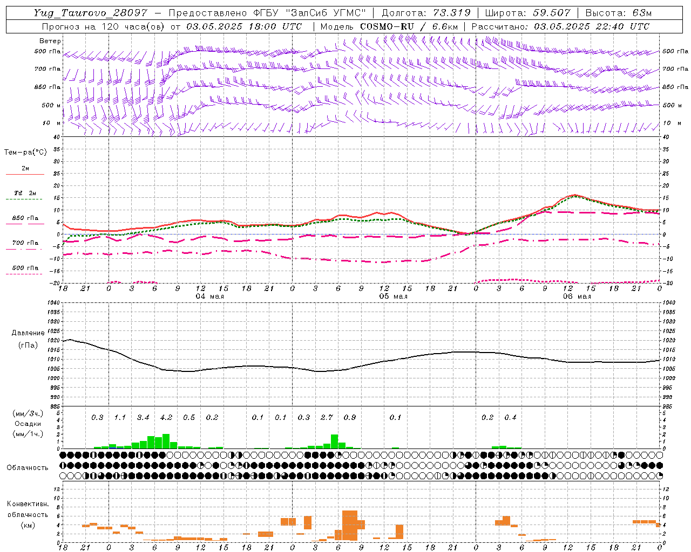The width and height of the screenshot is (691, 552).
Task: Click the longitude value 73.319
Action: pyautogui.click(x=452, y=13)
